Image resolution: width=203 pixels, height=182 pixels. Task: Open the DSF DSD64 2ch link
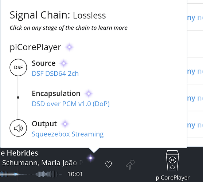click(x=55, y=74)
